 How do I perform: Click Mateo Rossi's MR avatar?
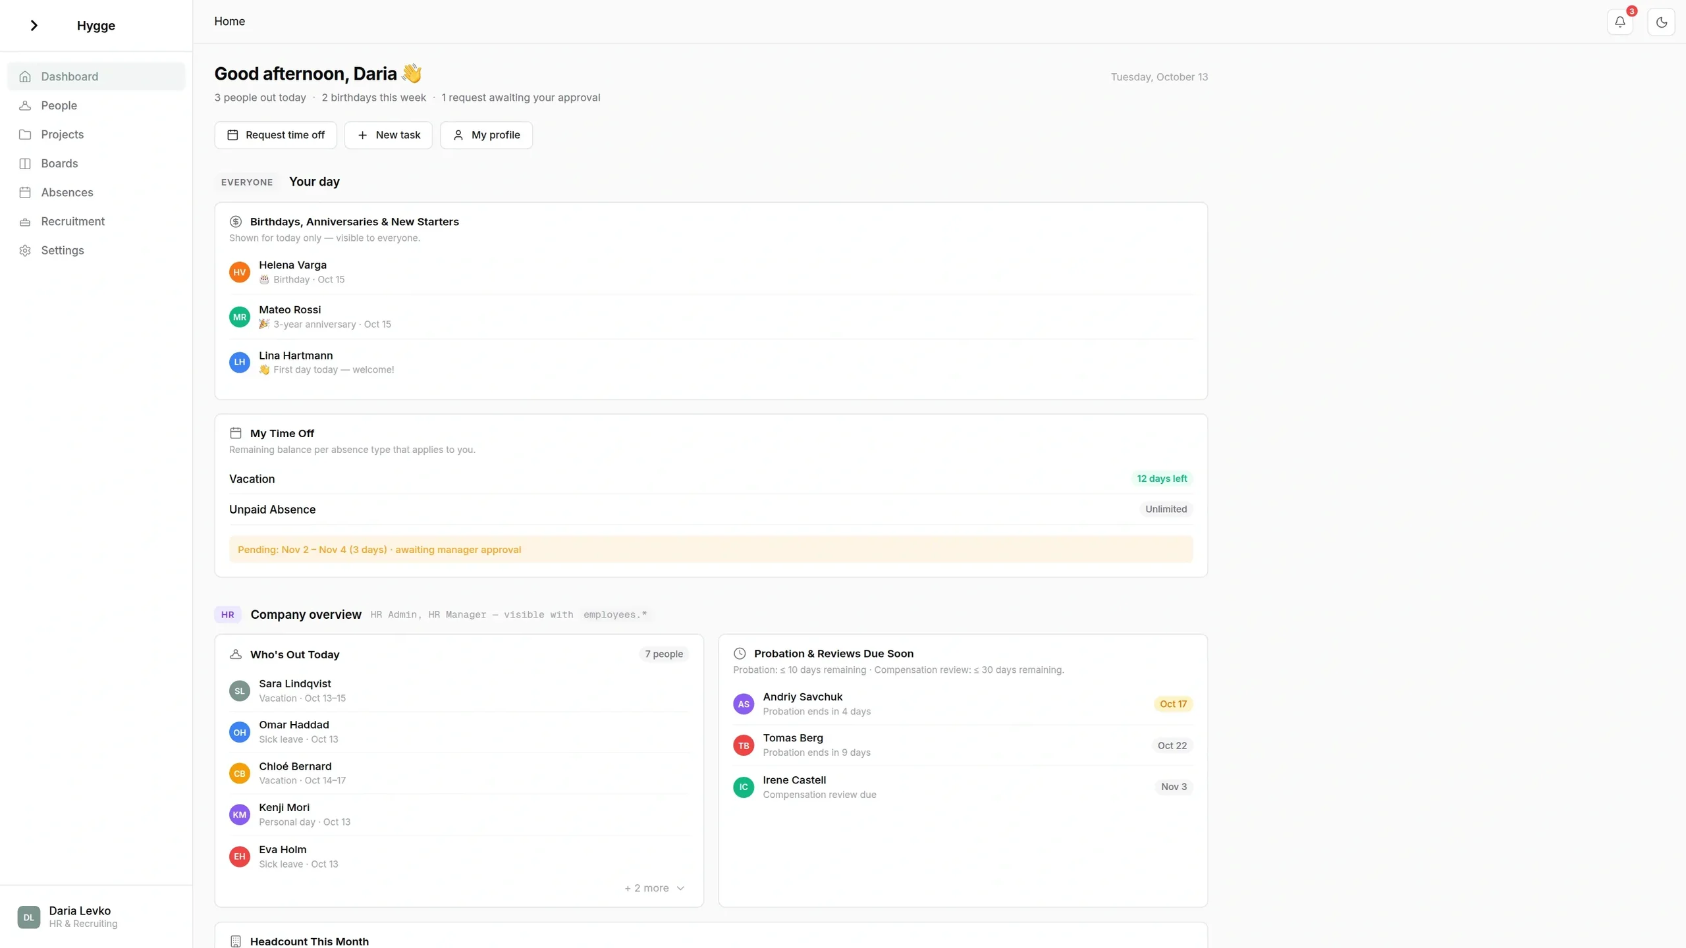[240, 317]
